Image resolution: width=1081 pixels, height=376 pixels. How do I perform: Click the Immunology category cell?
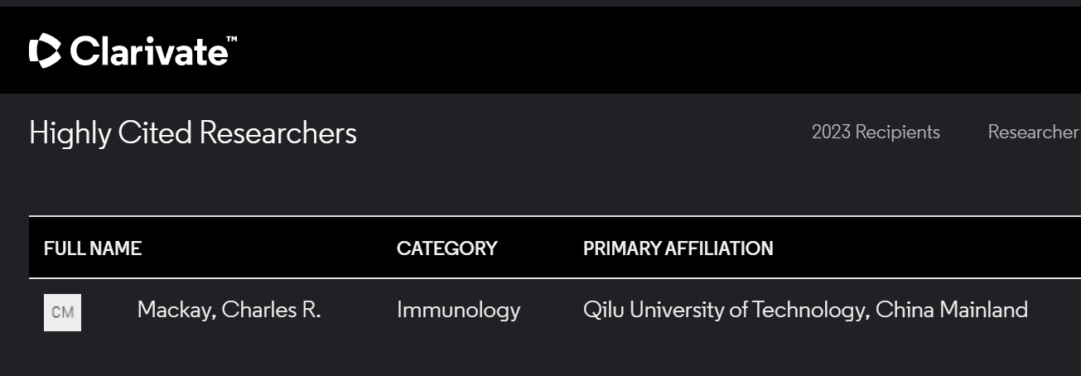click(458, 311)
